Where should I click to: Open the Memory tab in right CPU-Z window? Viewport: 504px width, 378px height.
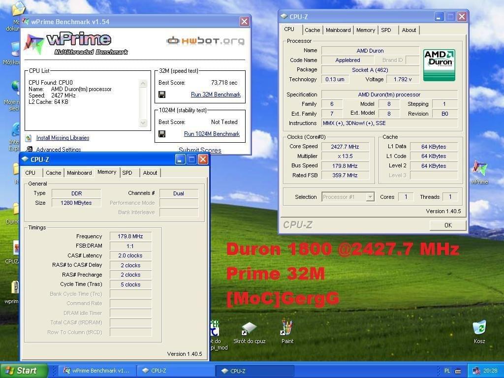pyautogui.click(x=366, y=30)
